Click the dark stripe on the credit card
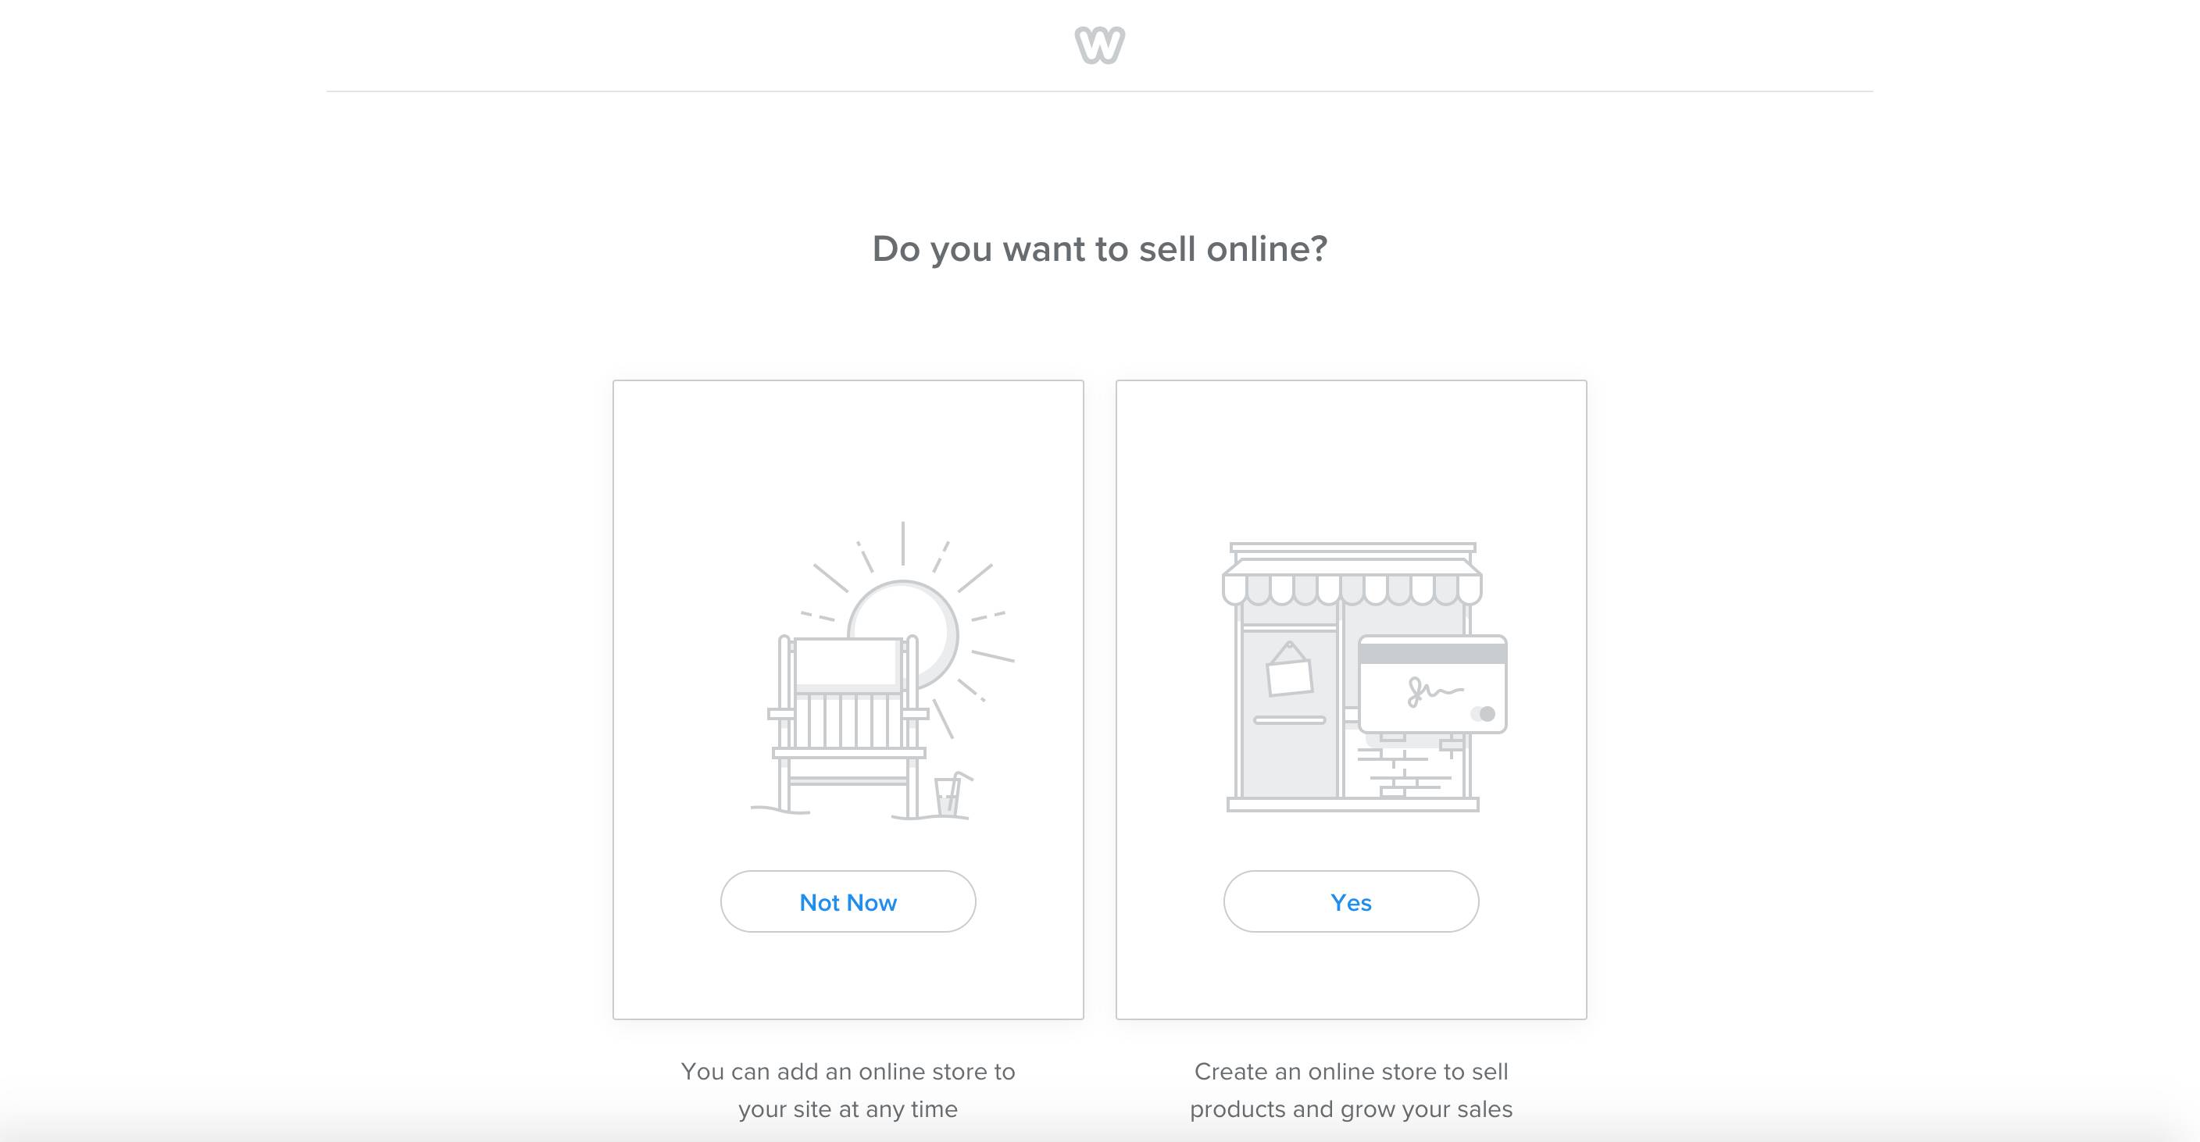This screenshot has height=1142, width=2200. [1432, 655]
